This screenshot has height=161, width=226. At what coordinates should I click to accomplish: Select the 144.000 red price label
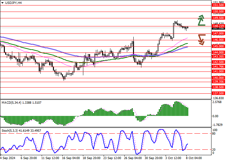[218, 52]
